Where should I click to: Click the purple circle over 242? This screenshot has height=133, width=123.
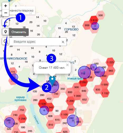point(73,120)
